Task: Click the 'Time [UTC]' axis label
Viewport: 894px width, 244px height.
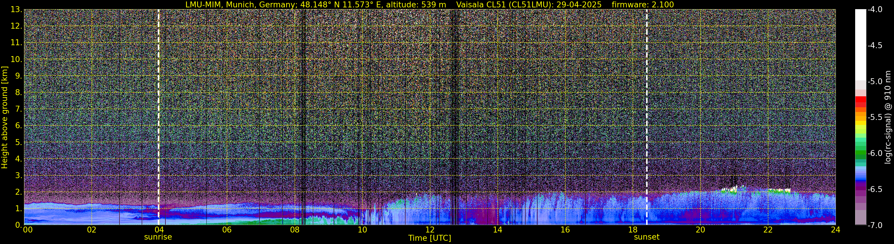Action: 430,238
